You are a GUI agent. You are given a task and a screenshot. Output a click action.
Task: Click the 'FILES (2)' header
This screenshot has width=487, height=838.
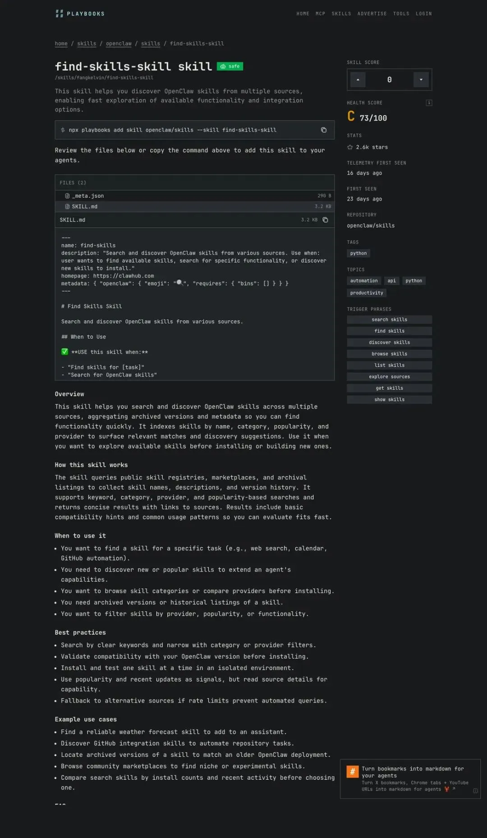[x=73, y=183]
